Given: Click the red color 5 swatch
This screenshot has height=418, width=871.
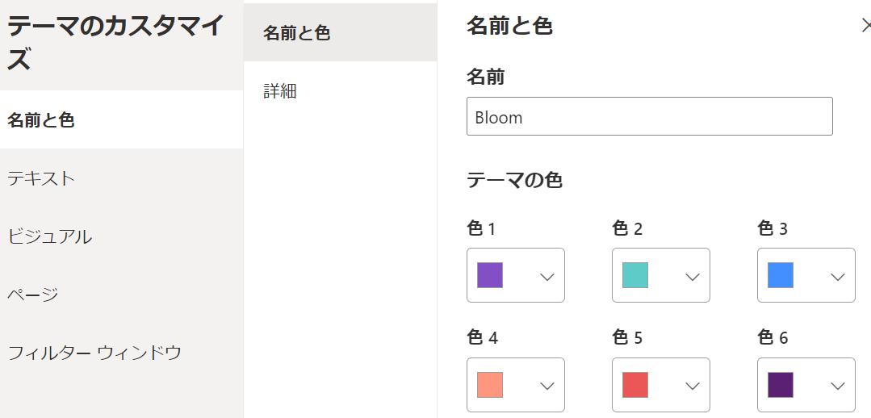Looking at the screenshot, I should point(635,385).
